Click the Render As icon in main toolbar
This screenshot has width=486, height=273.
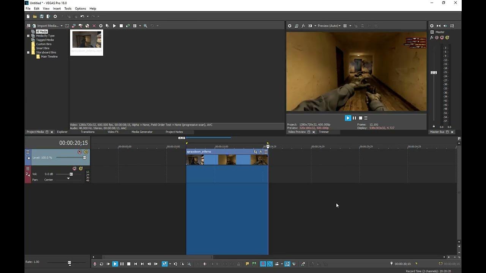tap(48, 16)
